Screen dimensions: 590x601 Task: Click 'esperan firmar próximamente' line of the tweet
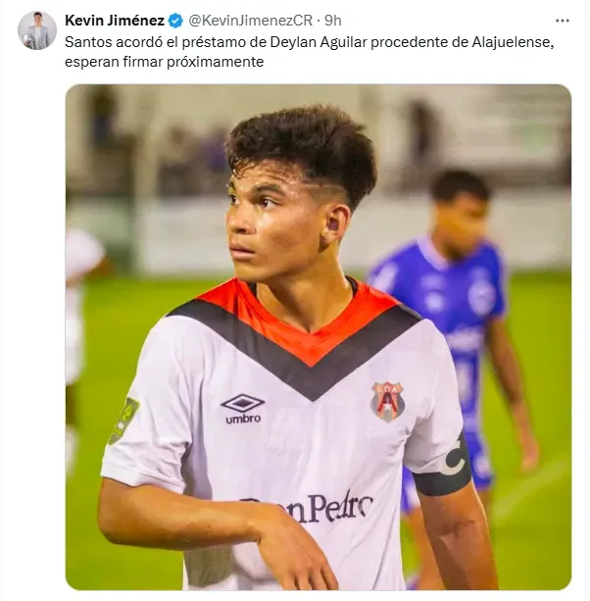click(x=165, y=62)
